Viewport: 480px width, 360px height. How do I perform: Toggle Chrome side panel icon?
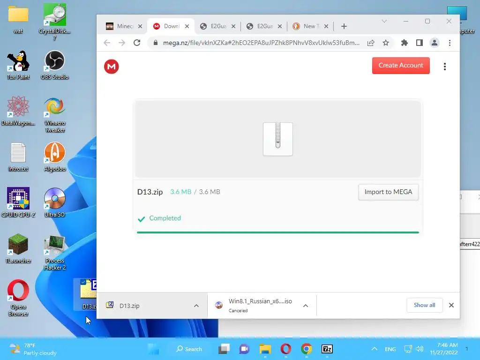click(420, 43)
